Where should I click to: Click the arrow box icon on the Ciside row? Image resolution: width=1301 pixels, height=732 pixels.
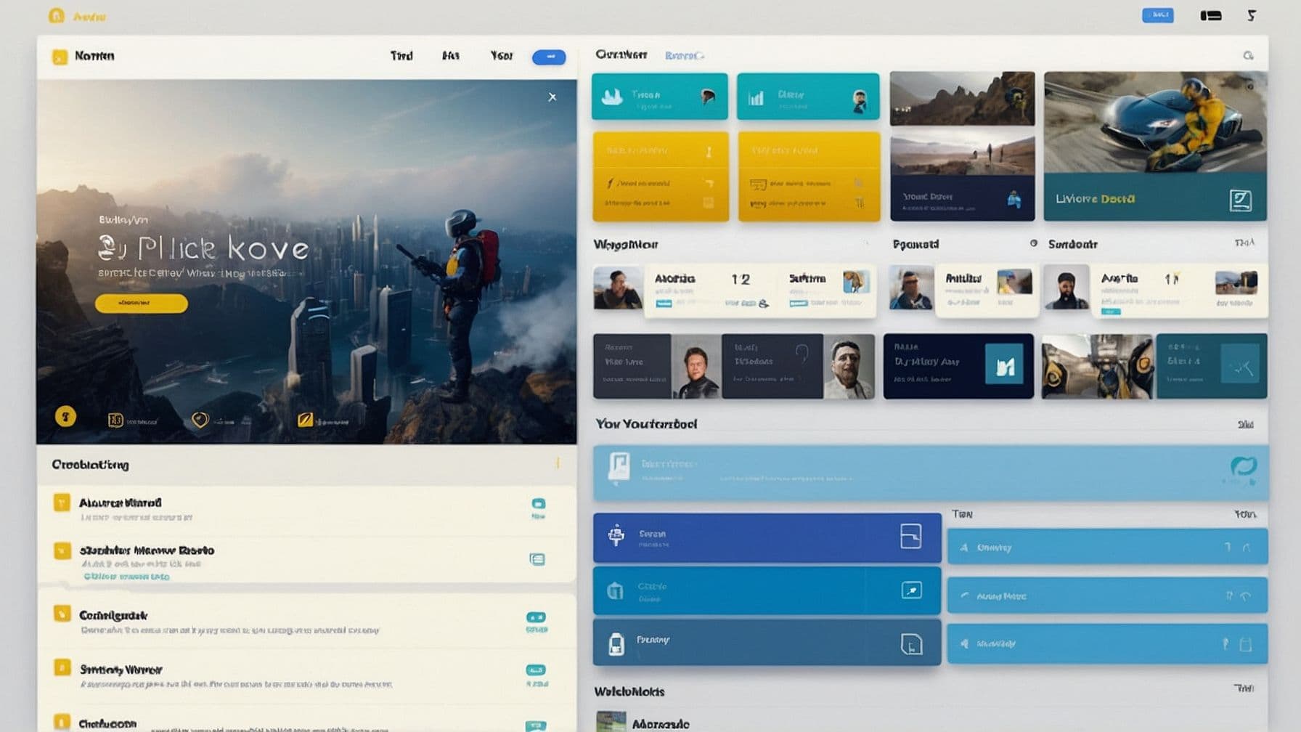point(911,590)
